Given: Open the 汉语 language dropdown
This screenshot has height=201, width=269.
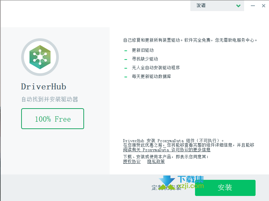Looking at the screenshot, I should [217, 6].
